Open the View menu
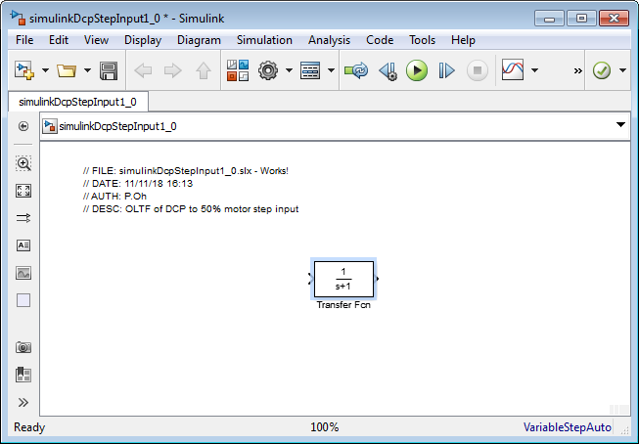Image resolution: width=639 pixels, height=444 pixels. (96, 40)
